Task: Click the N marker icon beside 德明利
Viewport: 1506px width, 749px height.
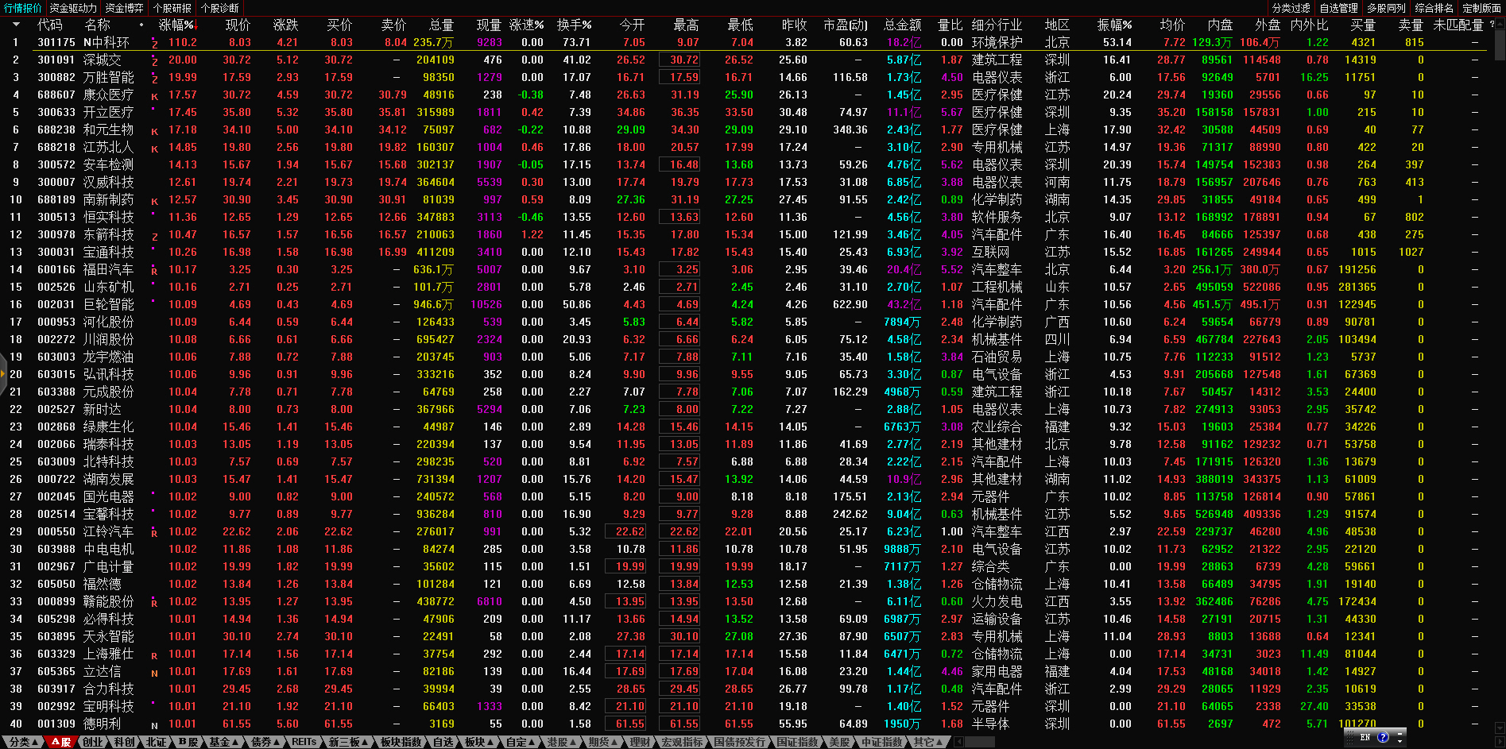Action: pyautogui.click(x=154, y=725)
